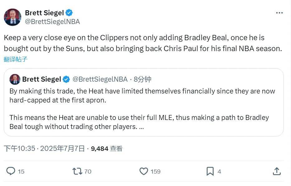Image resolution: width=291 pixels, height=186 pixels.
Task: Click the share upload icon
Action: tap(276, 171)
